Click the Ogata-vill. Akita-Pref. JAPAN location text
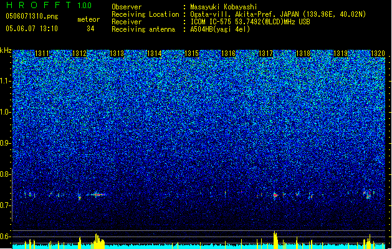Viewport: 392px width, 249px height. coord(278,14)
